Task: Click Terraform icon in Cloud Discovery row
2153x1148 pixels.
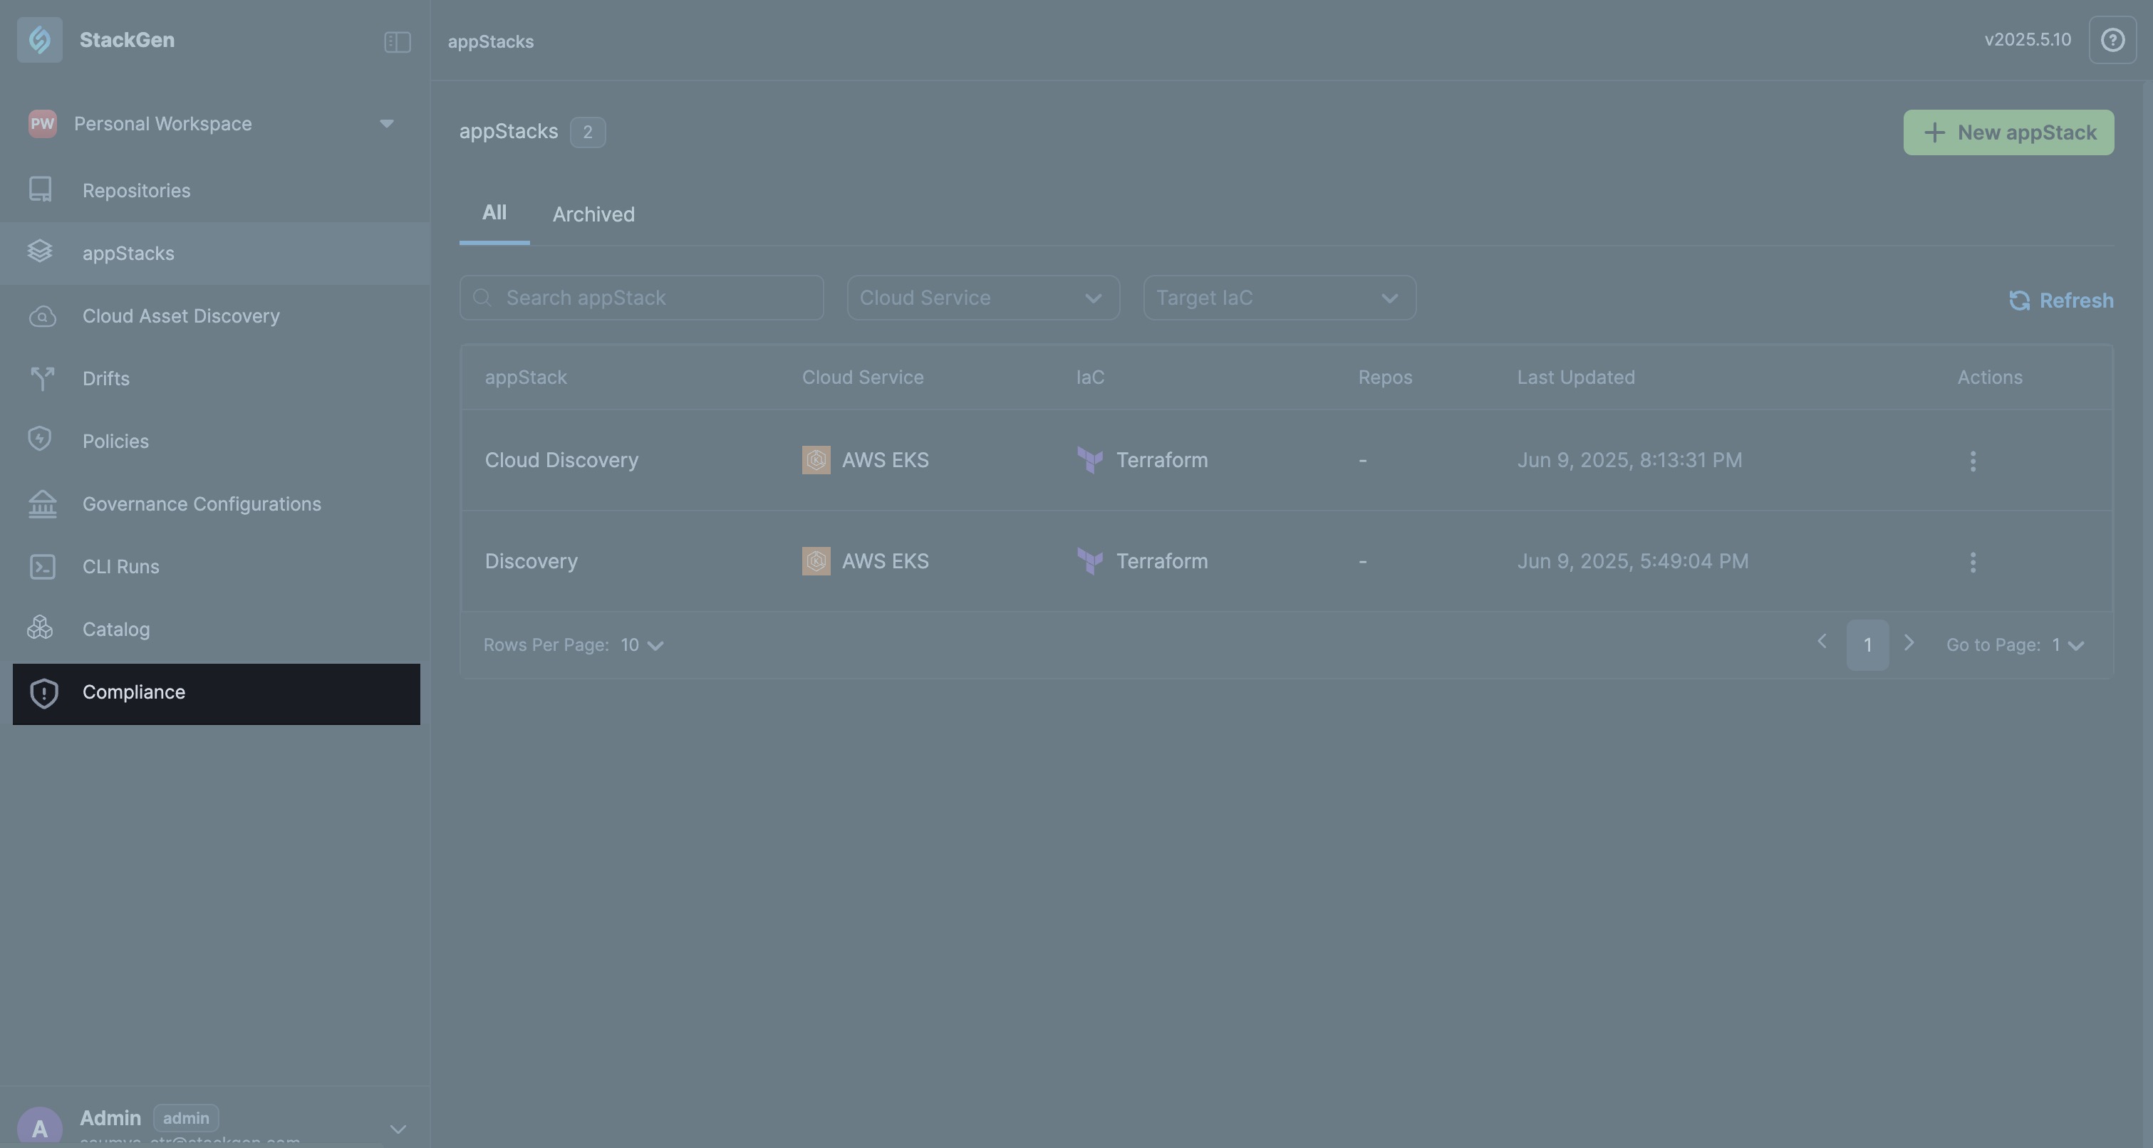Action: click(1090, 459)
